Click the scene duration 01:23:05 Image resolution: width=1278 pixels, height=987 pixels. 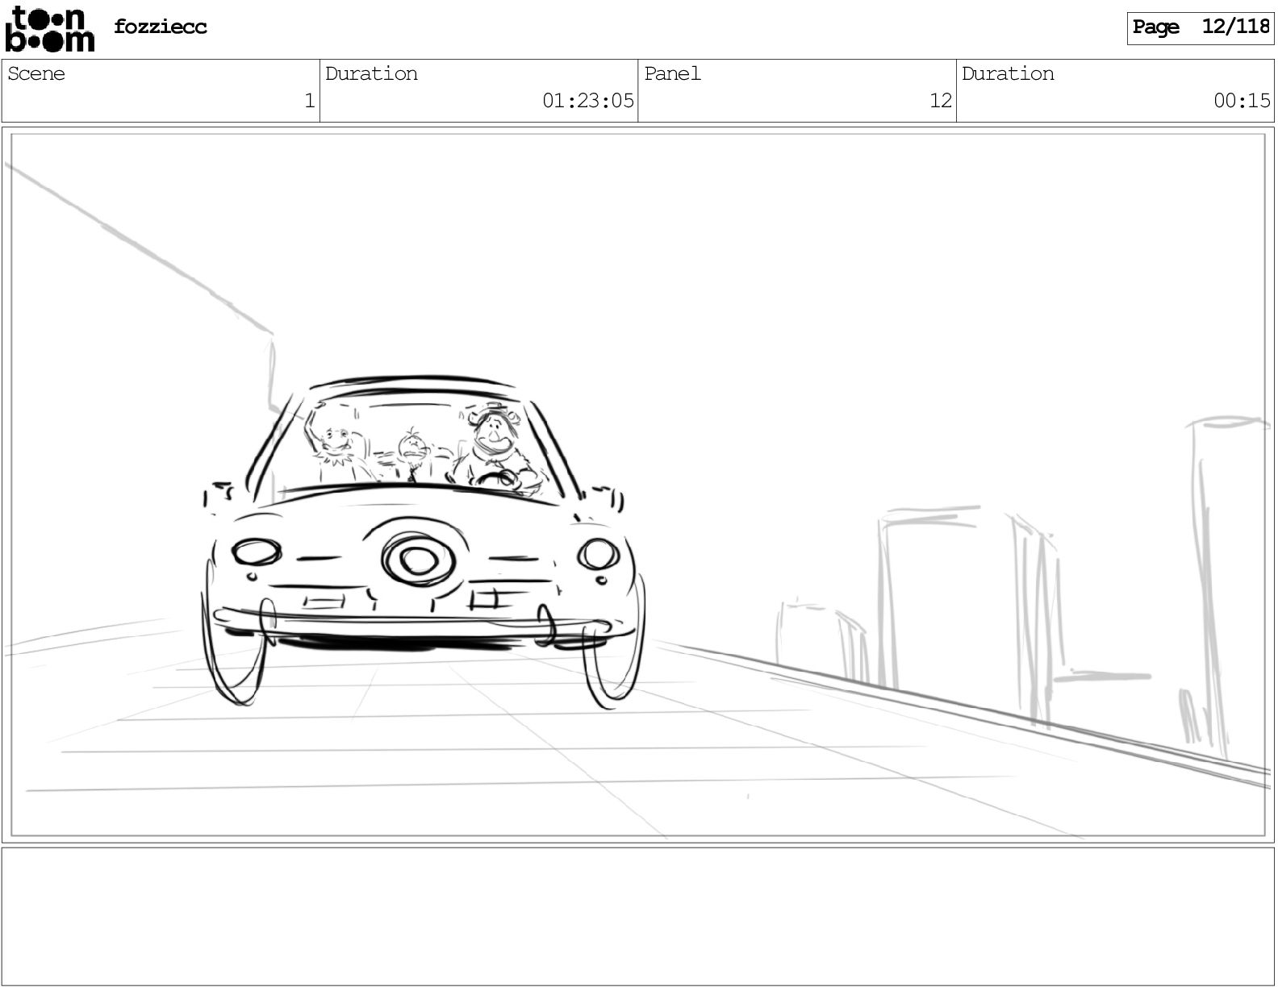point(588,101)
